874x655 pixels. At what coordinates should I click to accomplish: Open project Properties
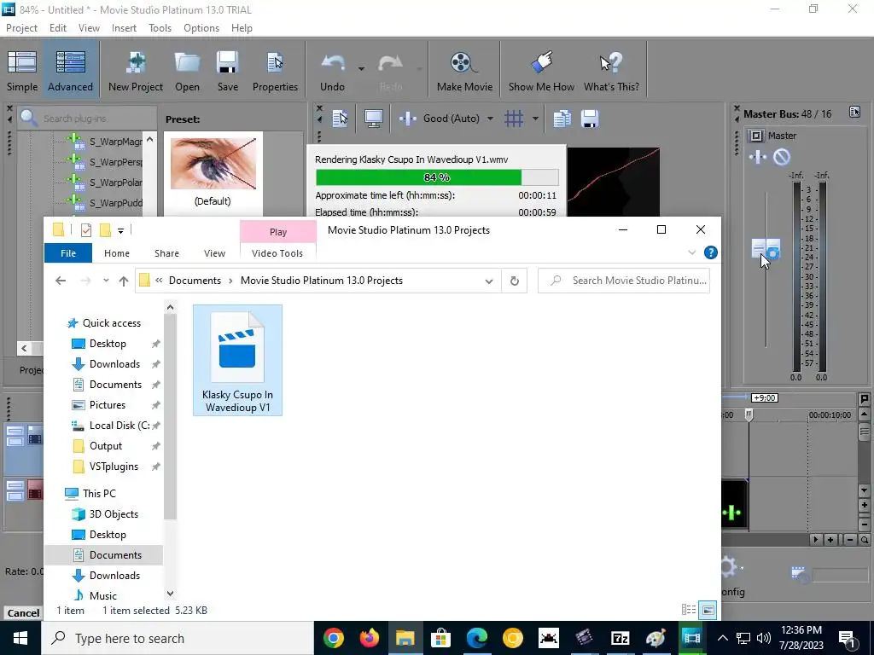click(275, 71)
